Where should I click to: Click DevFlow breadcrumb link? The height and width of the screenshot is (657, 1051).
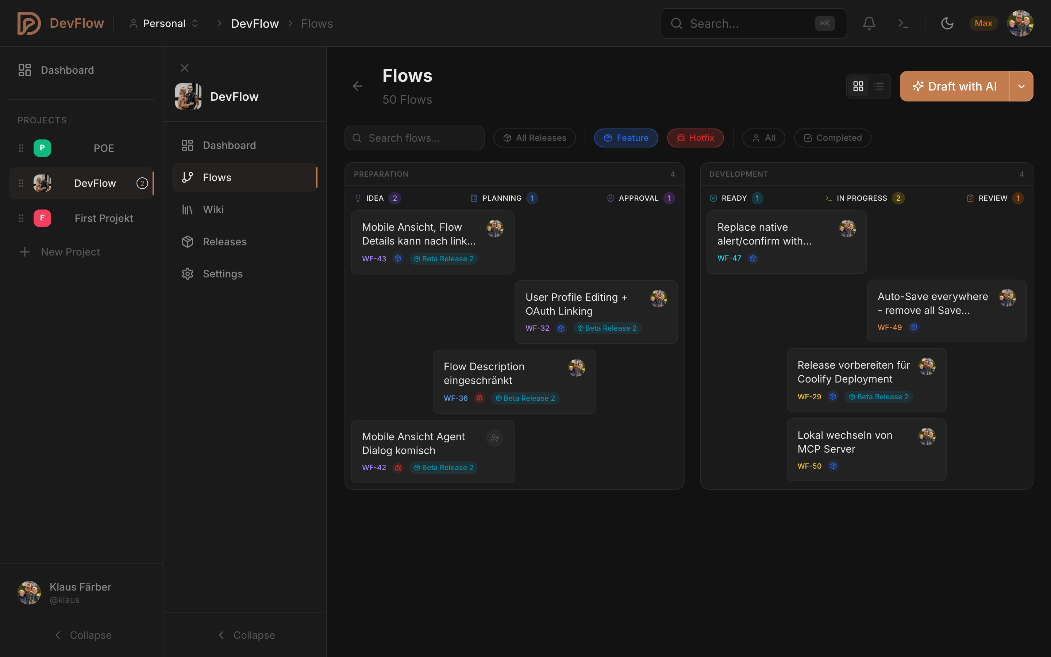point(255,23)
